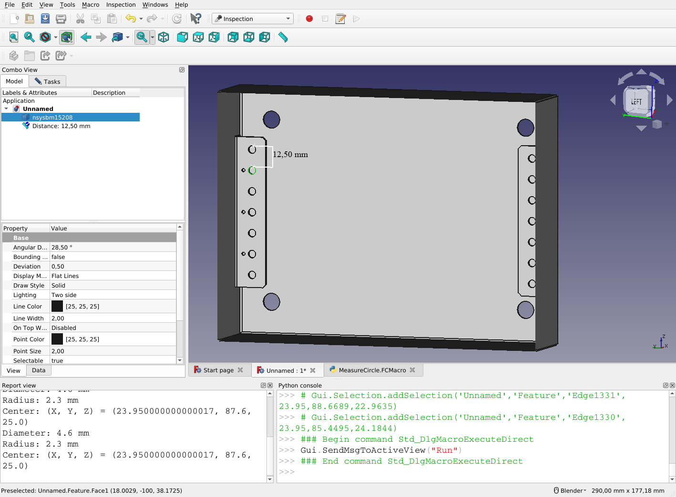Click the Refresh recompute icon

[177, 19]
